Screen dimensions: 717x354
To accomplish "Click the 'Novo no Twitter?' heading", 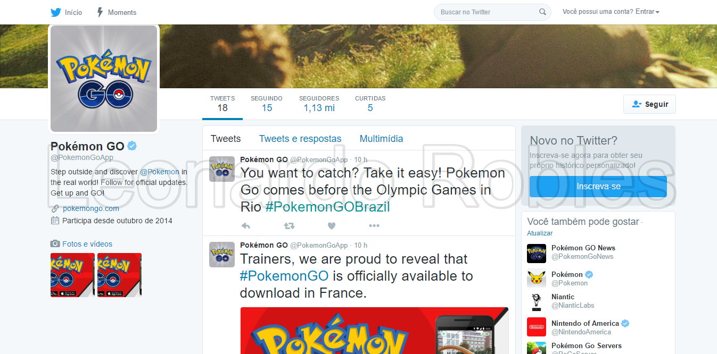I will (574, 140).
